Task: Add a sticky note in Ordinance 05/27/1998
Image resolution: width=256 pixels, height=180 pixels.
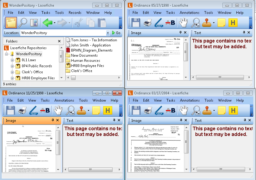Action: (222, 23)
